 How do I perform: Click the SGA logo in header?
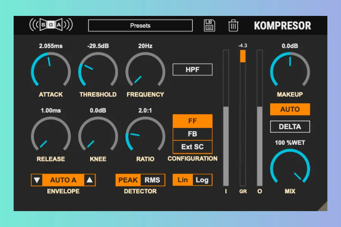[51, 25]
